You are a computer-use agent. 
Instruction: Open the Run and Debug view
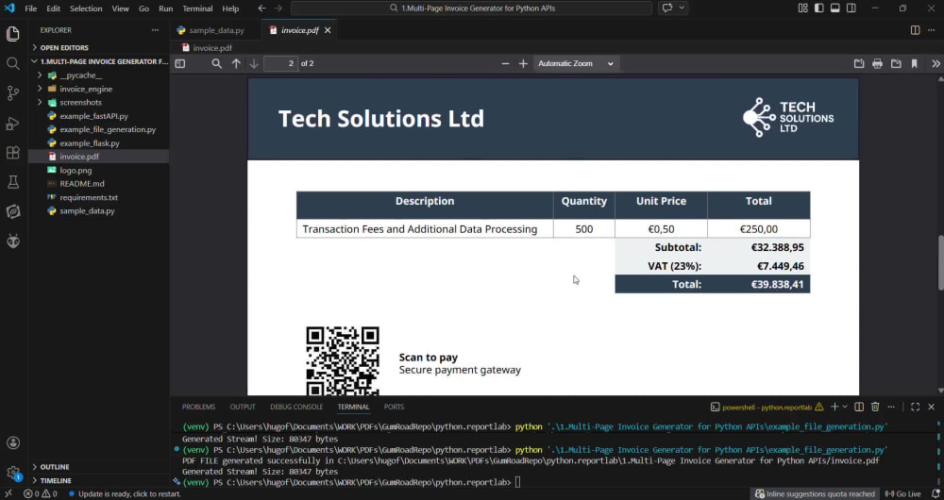(12, 123)
